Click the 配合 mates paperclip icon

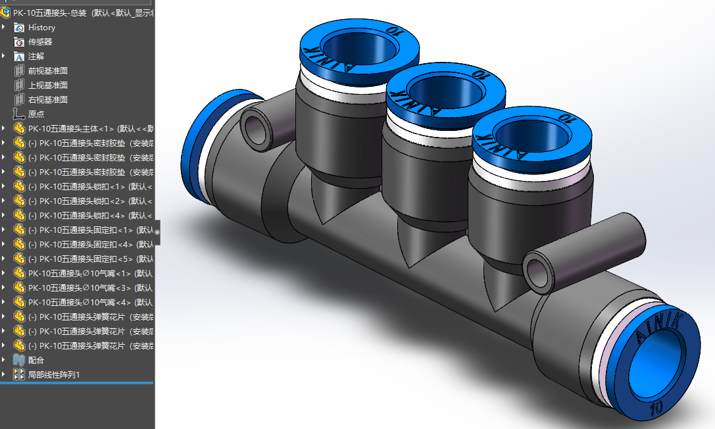tap(18, 360)
